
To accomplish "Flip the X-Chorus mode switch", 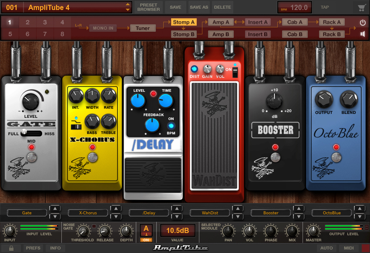I will [x=76, y=127].
